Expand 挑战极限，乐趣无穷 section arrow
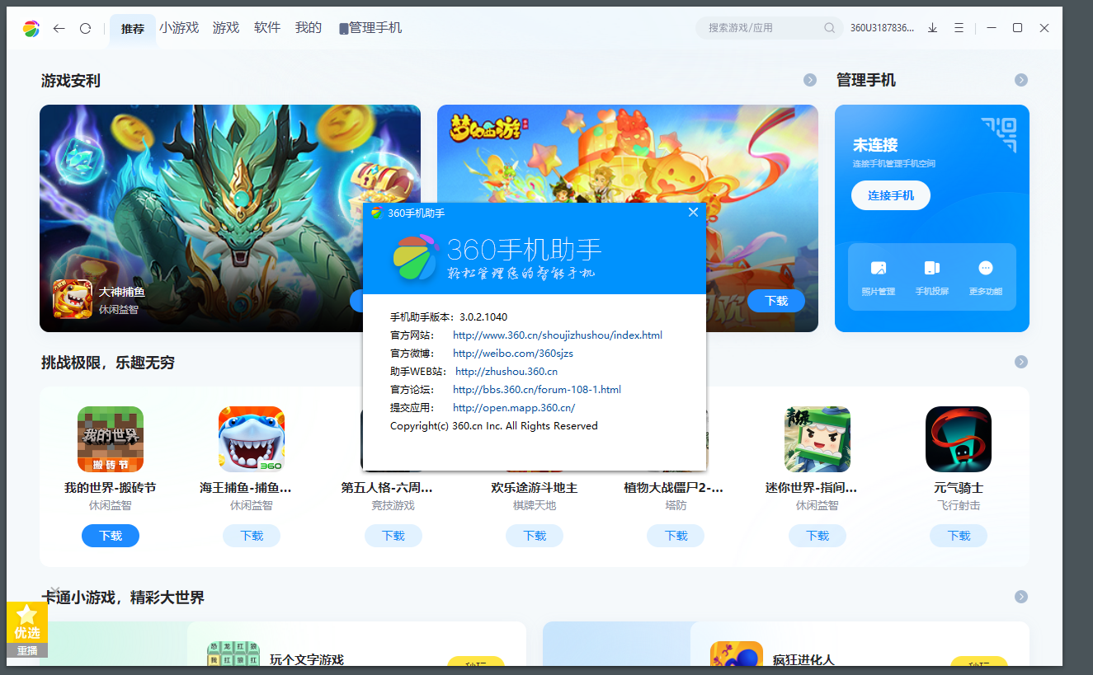1093x675 pixels. 1021,362
